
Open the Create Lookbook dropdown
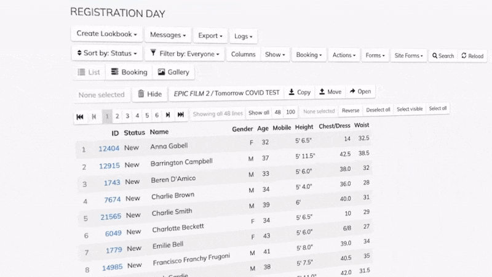coord(107,33)
